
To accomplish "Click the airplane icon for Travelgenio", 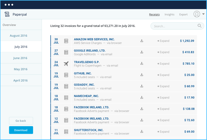I will [66, 64].
